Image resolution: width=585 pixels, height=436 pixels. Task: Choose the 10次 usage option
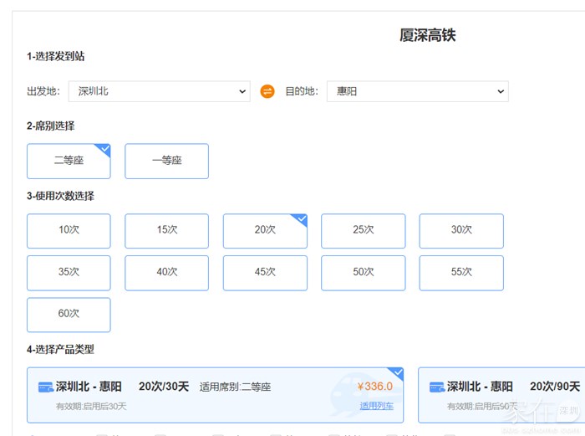(x=69, y=230)
